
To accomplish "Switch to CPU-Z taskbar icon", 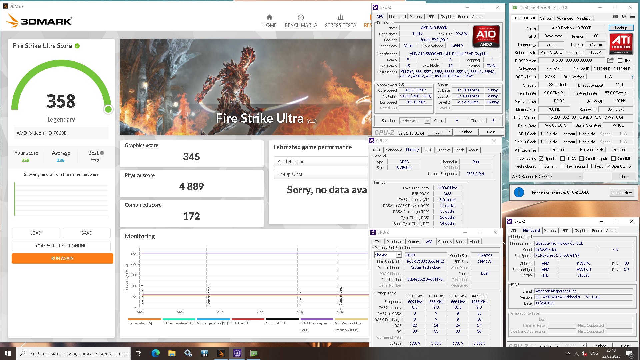I will point(237,353).
